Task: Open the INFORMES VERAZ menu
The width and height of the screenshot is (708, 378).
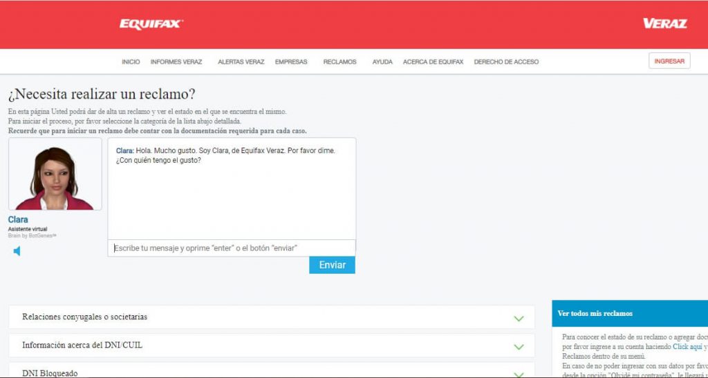Action: 176,61
